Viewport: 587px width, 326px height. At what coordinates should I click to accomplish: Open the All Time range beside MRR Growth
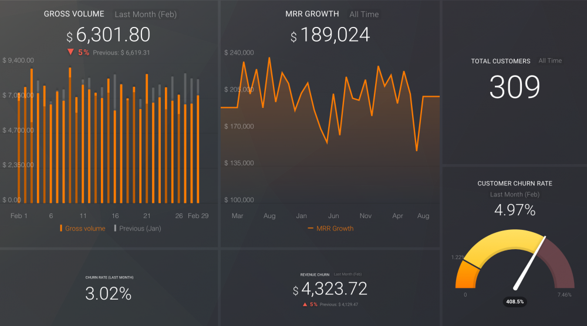(364, 14)
